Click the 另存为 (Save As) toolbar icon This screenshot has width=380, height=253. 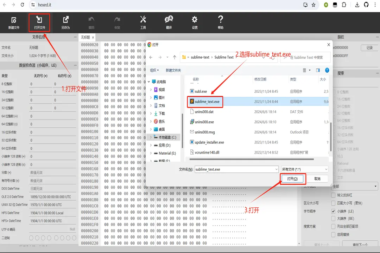coord(65,22)
